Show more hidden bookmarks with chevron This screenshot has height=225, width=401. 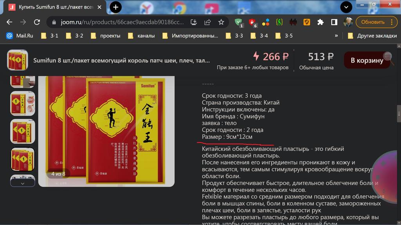(336, 36)
